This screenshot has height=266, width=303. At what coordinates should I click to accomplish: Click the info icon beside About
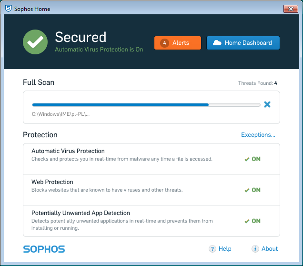point(255,249)
